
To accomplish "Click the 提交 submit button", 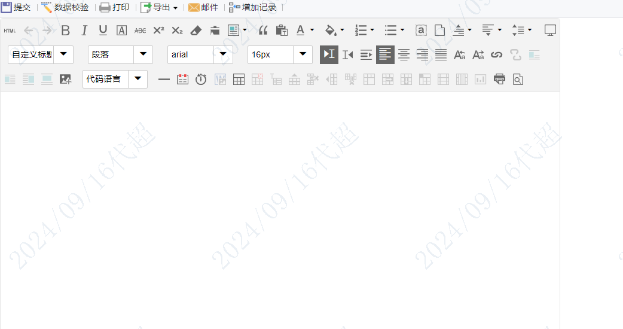I will click(x=16, y=7).
